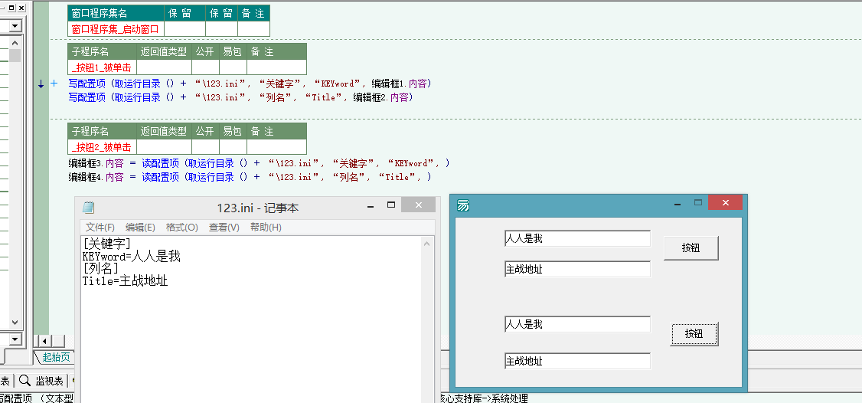This screenshot has height=403, width=862.
Task: Click 核心支持库->系统处理 in status bar
Action: pos(484,398)
